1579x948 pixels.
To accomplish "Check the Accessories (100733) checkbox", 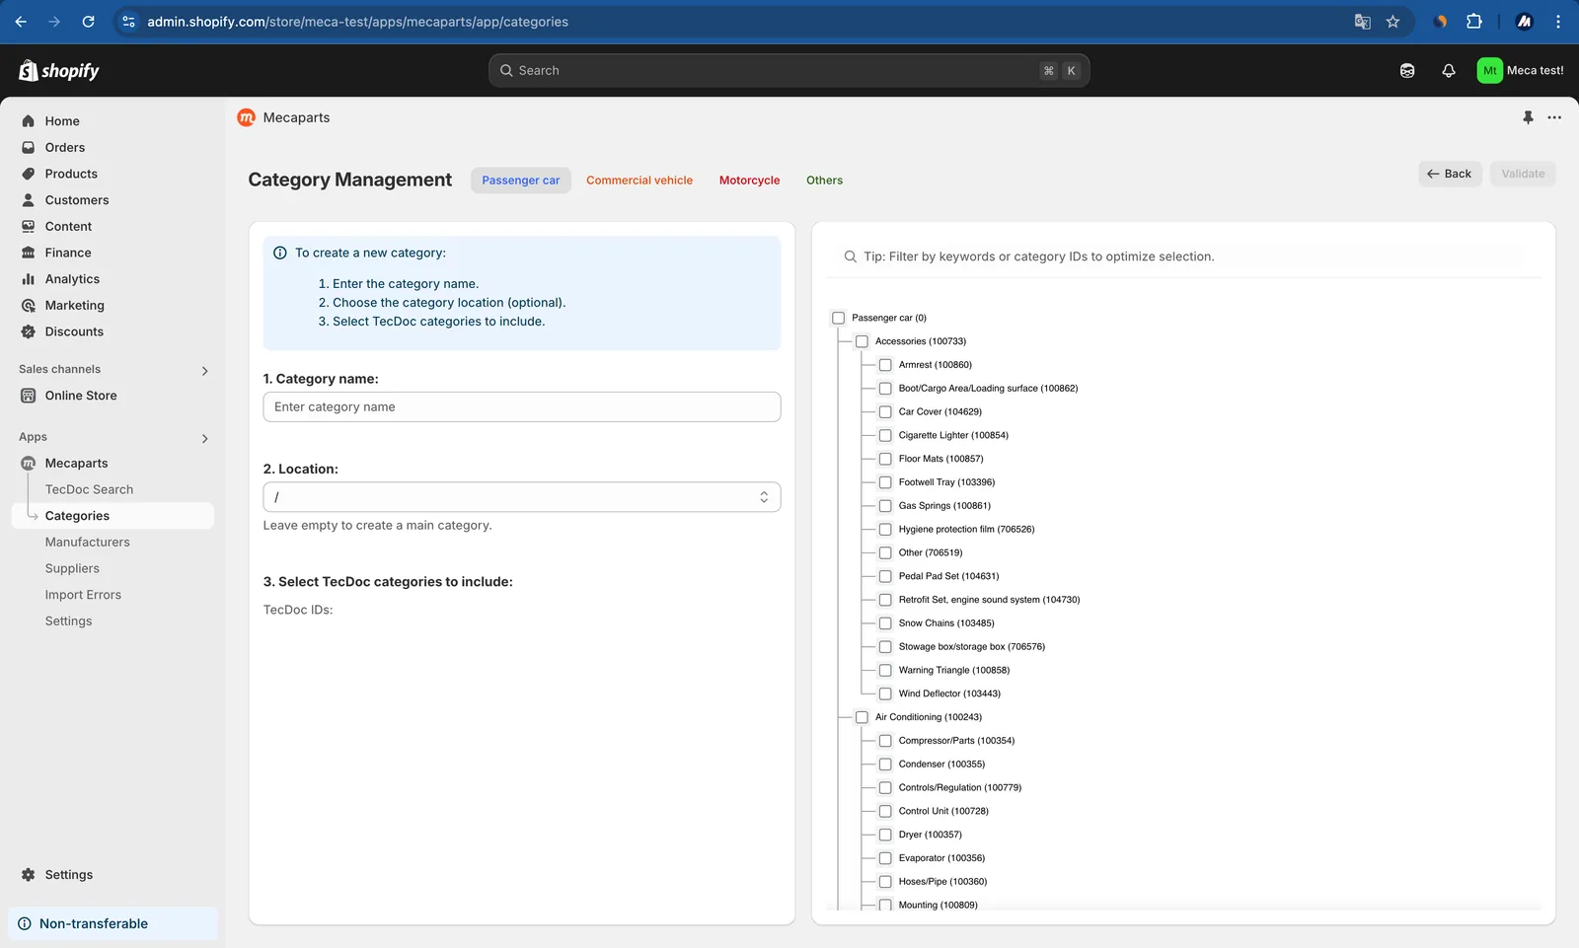I will tap(862, 341).
